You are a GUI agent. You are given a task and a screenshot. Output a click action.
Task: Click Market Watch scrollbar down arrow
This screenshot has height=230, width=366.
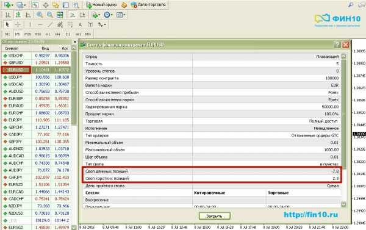coord(74,227)
